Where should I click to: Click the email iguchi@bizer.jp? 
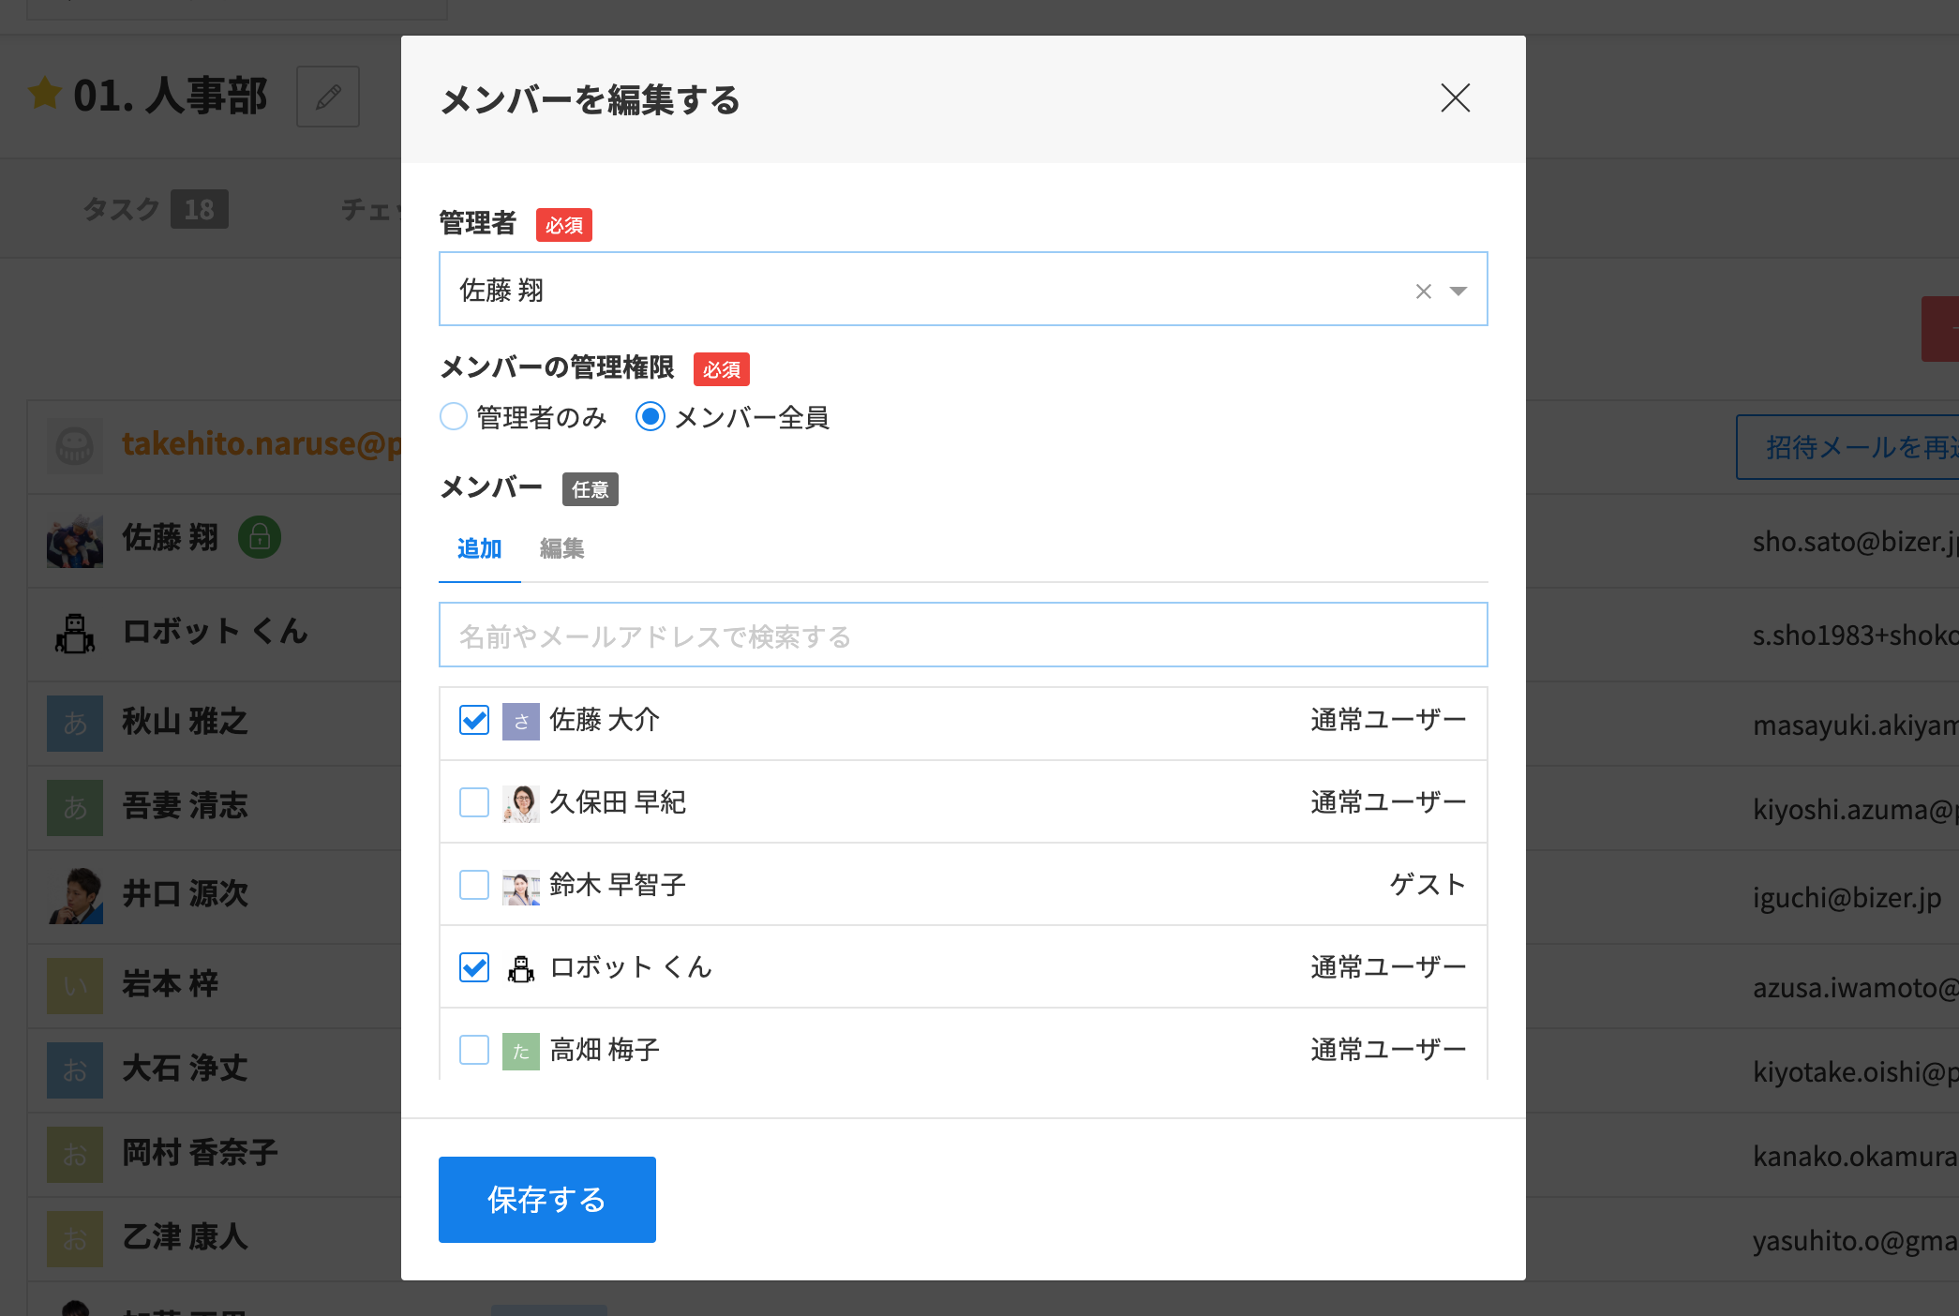pos(1847,898)
